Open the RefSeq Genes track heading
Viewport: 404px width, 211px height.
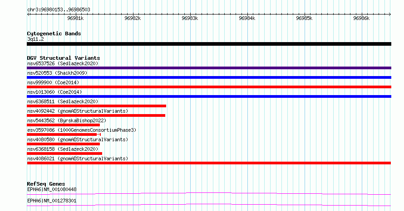(46, 184)
